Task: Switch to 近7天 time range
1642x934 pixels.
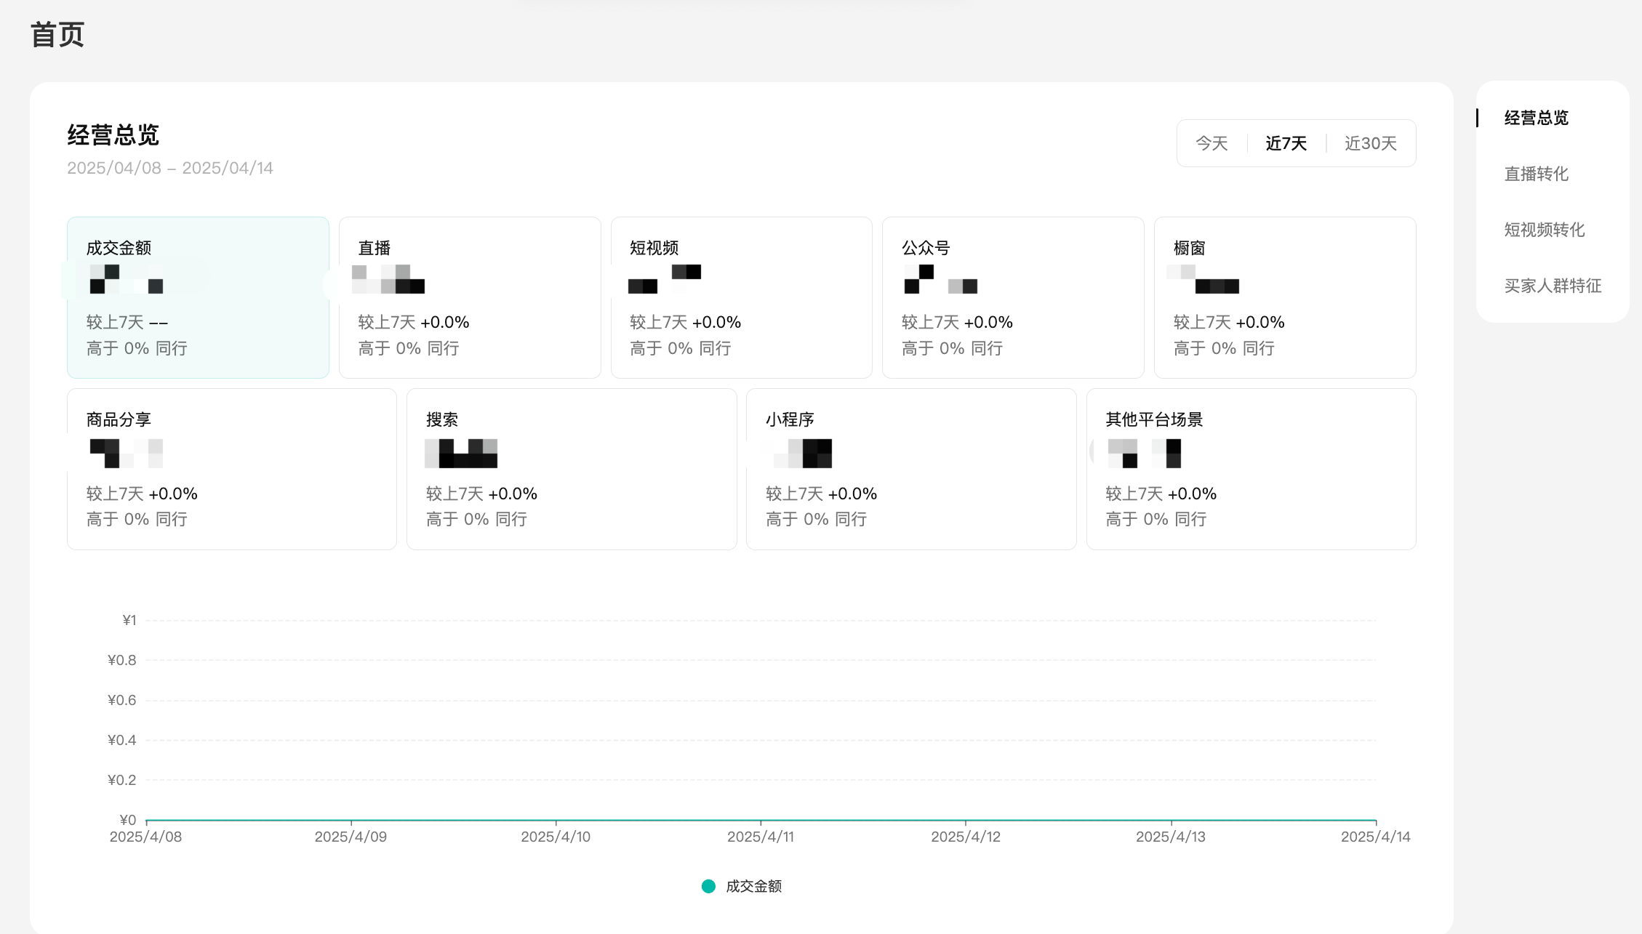Action: point(1286,143)
